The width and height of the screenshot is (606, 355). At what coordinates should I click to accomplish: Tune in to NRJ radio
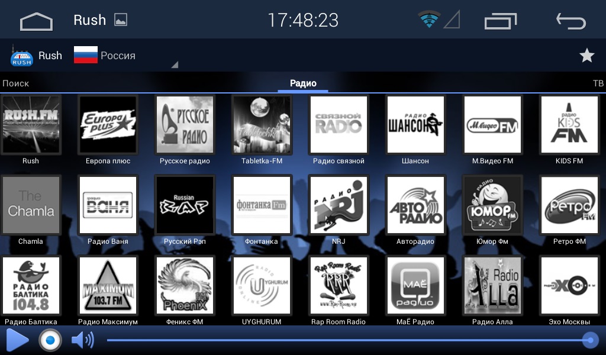pos(339,205)
